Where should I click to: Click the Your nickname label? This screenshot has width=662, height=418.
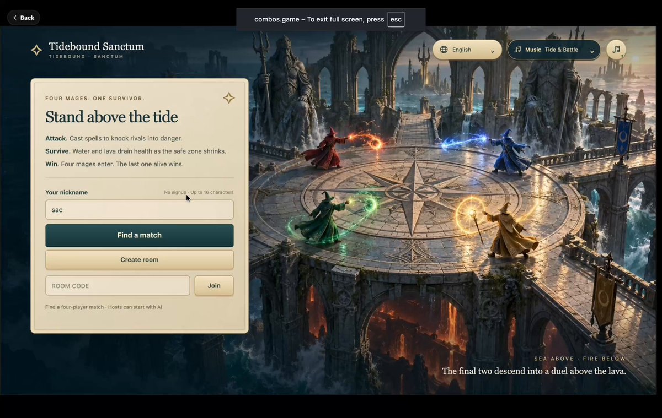[66, 192]
